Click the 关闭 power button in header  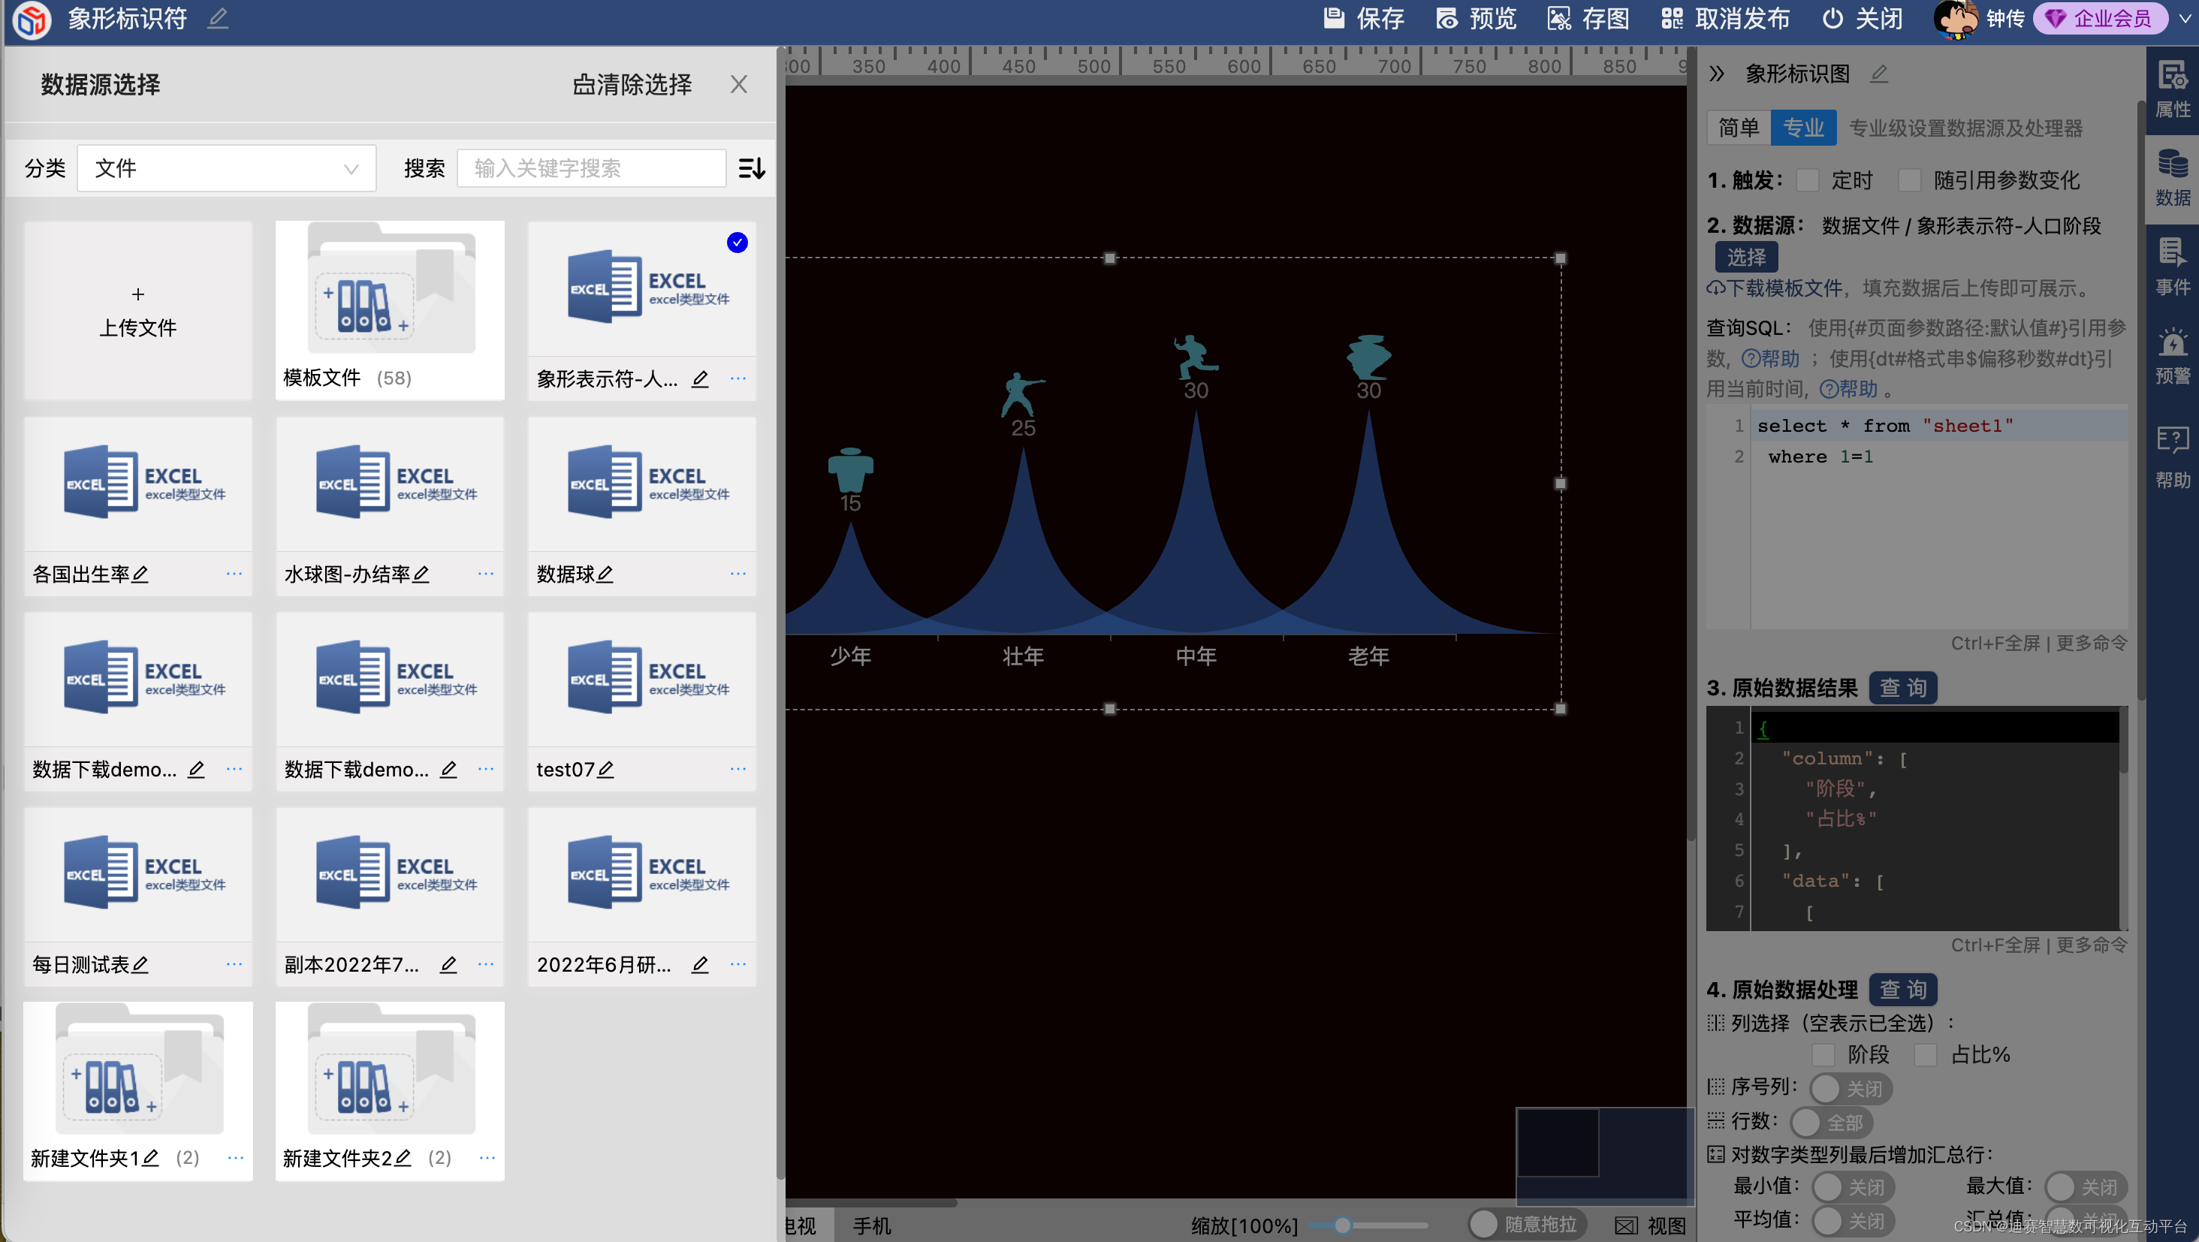coord(1862,18)
